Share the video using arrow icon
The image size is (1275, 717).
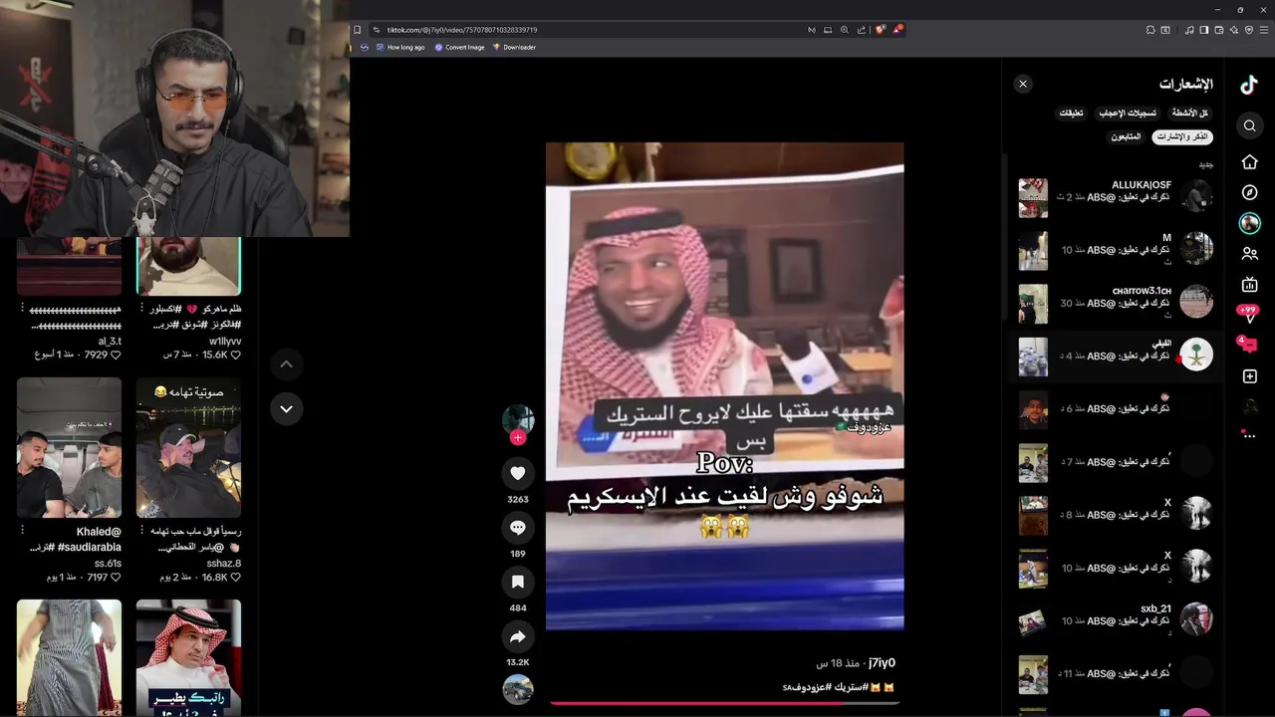[x=518, y=636]
